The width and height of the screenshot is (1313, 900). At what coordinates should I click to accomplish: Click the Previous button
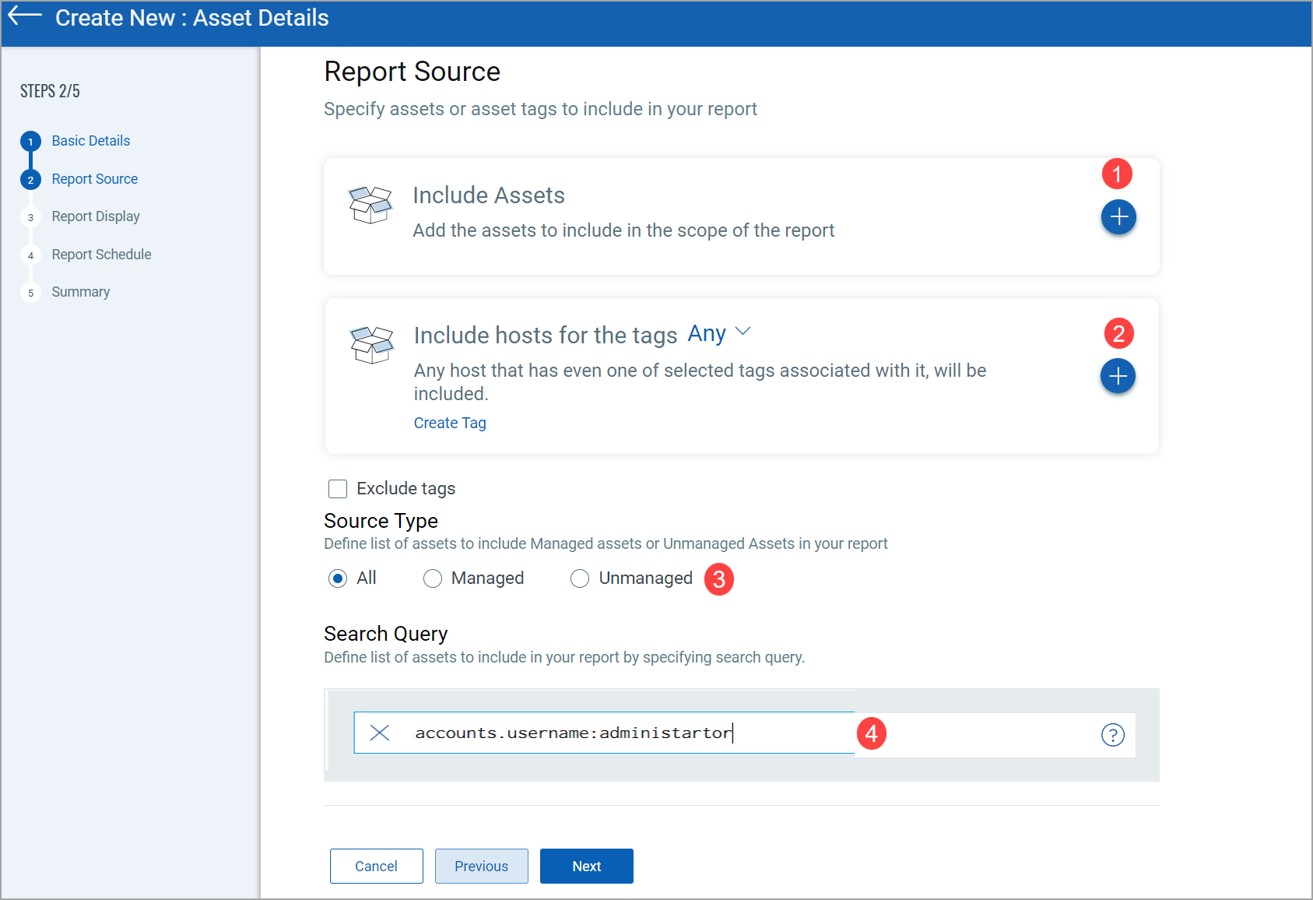click(x=481, y=866)
